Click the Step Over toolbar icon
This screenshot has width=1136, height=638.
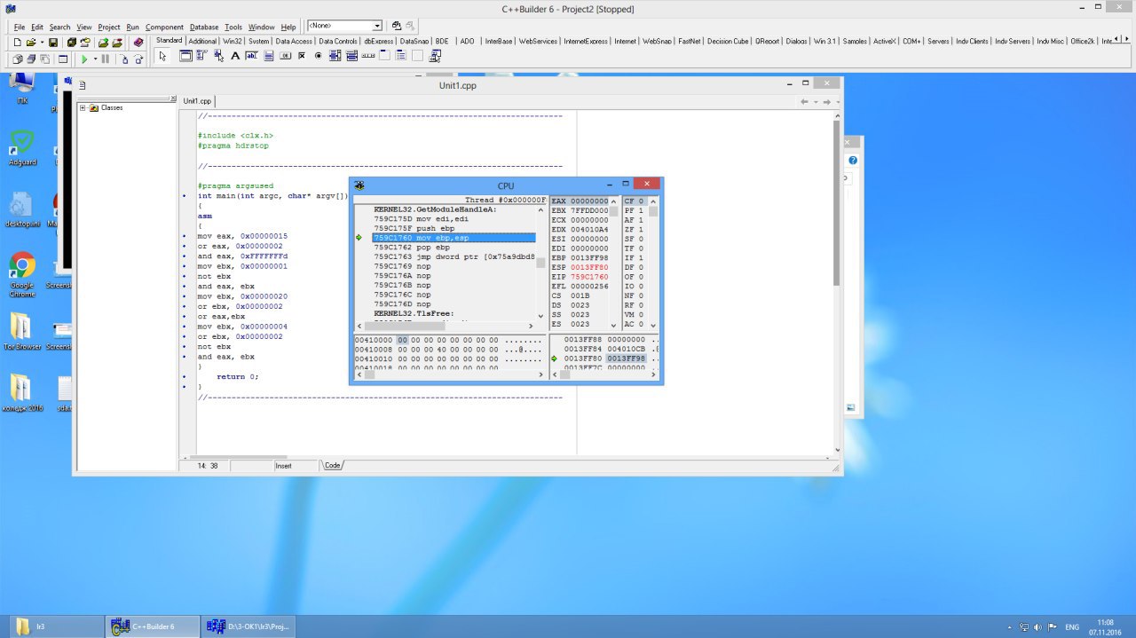(138, 59)
